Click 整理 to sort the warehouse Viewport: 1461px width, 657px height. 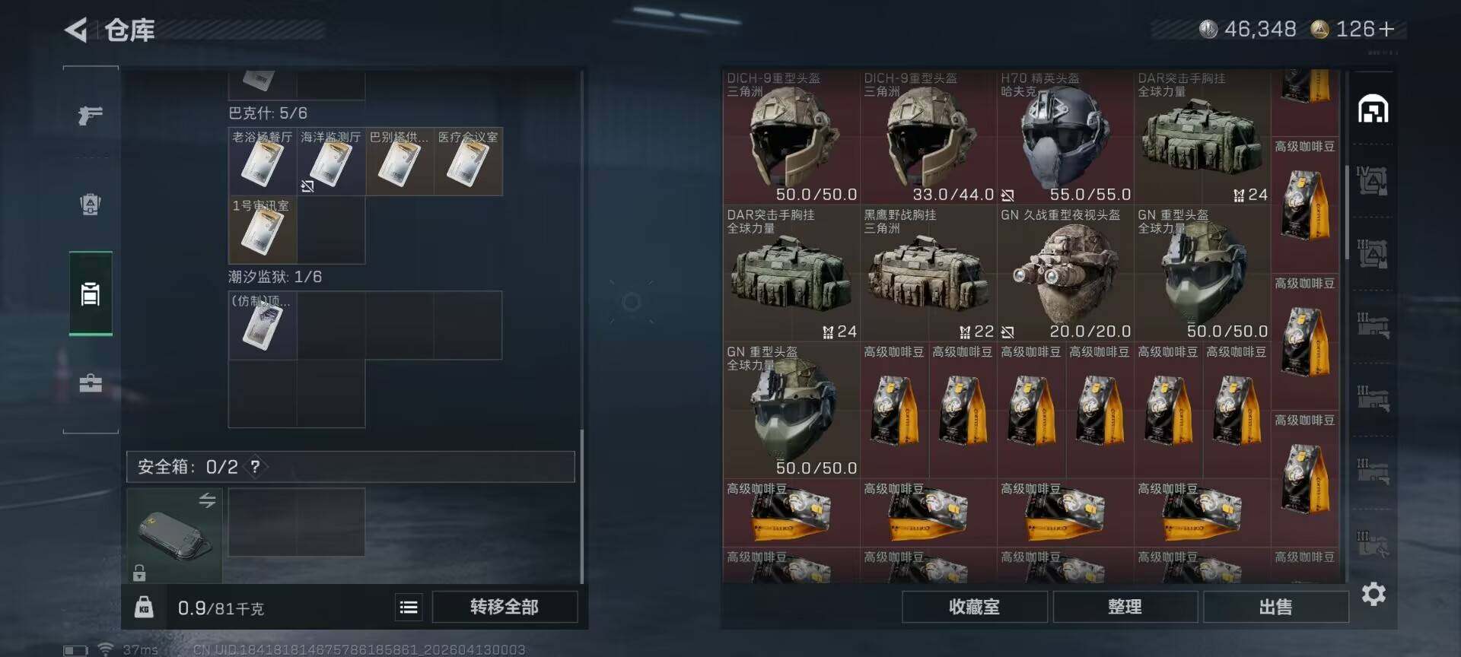coord(1125,607)
